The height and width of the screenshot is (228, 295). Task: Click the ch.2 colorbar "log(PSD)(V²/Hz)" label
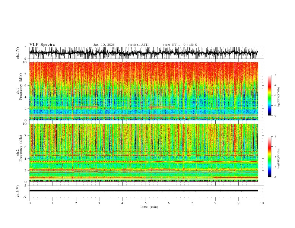[x=279, y=159]
